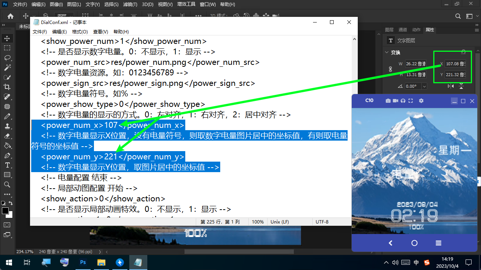The height and width of the screenshot is (270, 481).
Task: Click the foreground color swatch
Action: (5, 211)
